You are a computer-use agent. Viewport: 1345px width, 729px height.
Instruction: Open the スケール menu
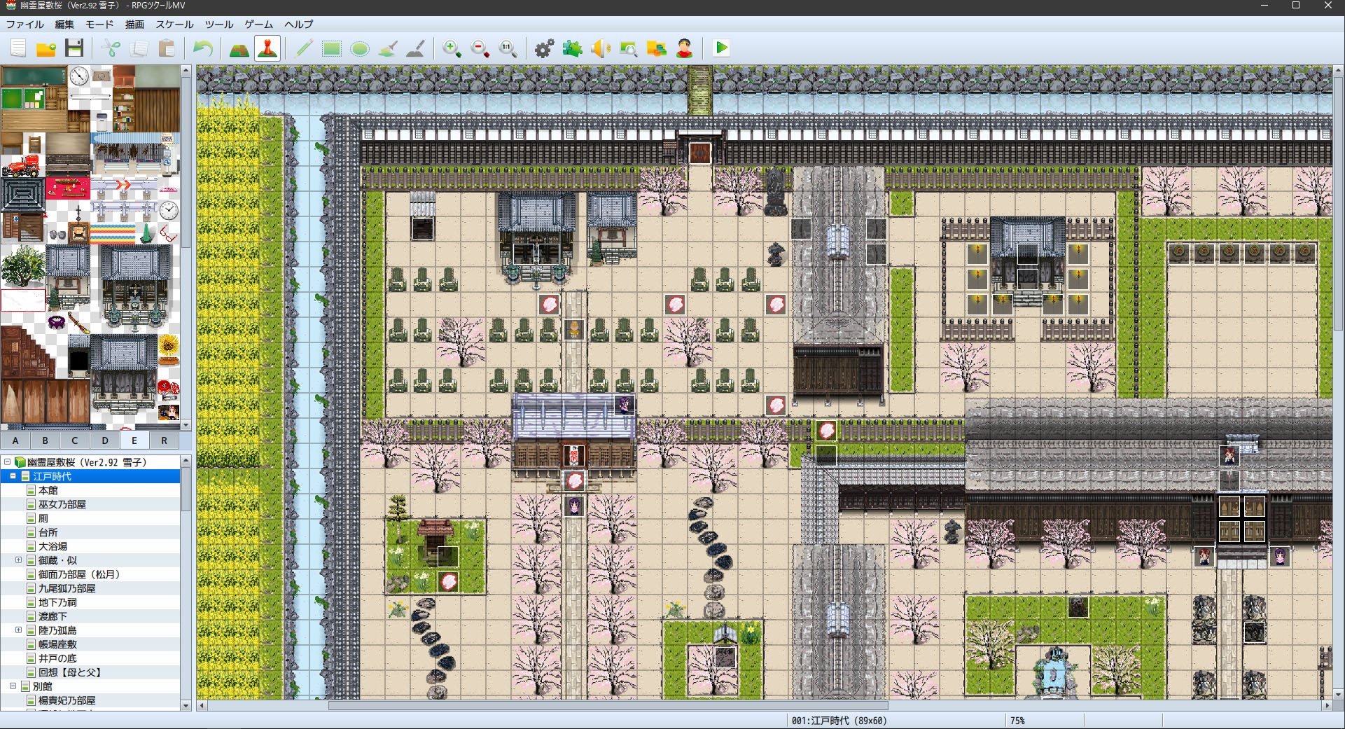point(174,25)
